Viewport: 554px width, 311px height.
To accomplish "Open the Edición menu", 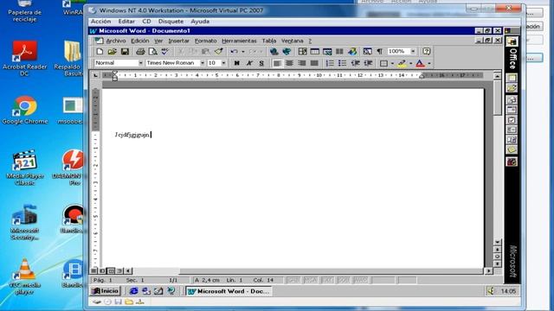I will pos(140,41).
